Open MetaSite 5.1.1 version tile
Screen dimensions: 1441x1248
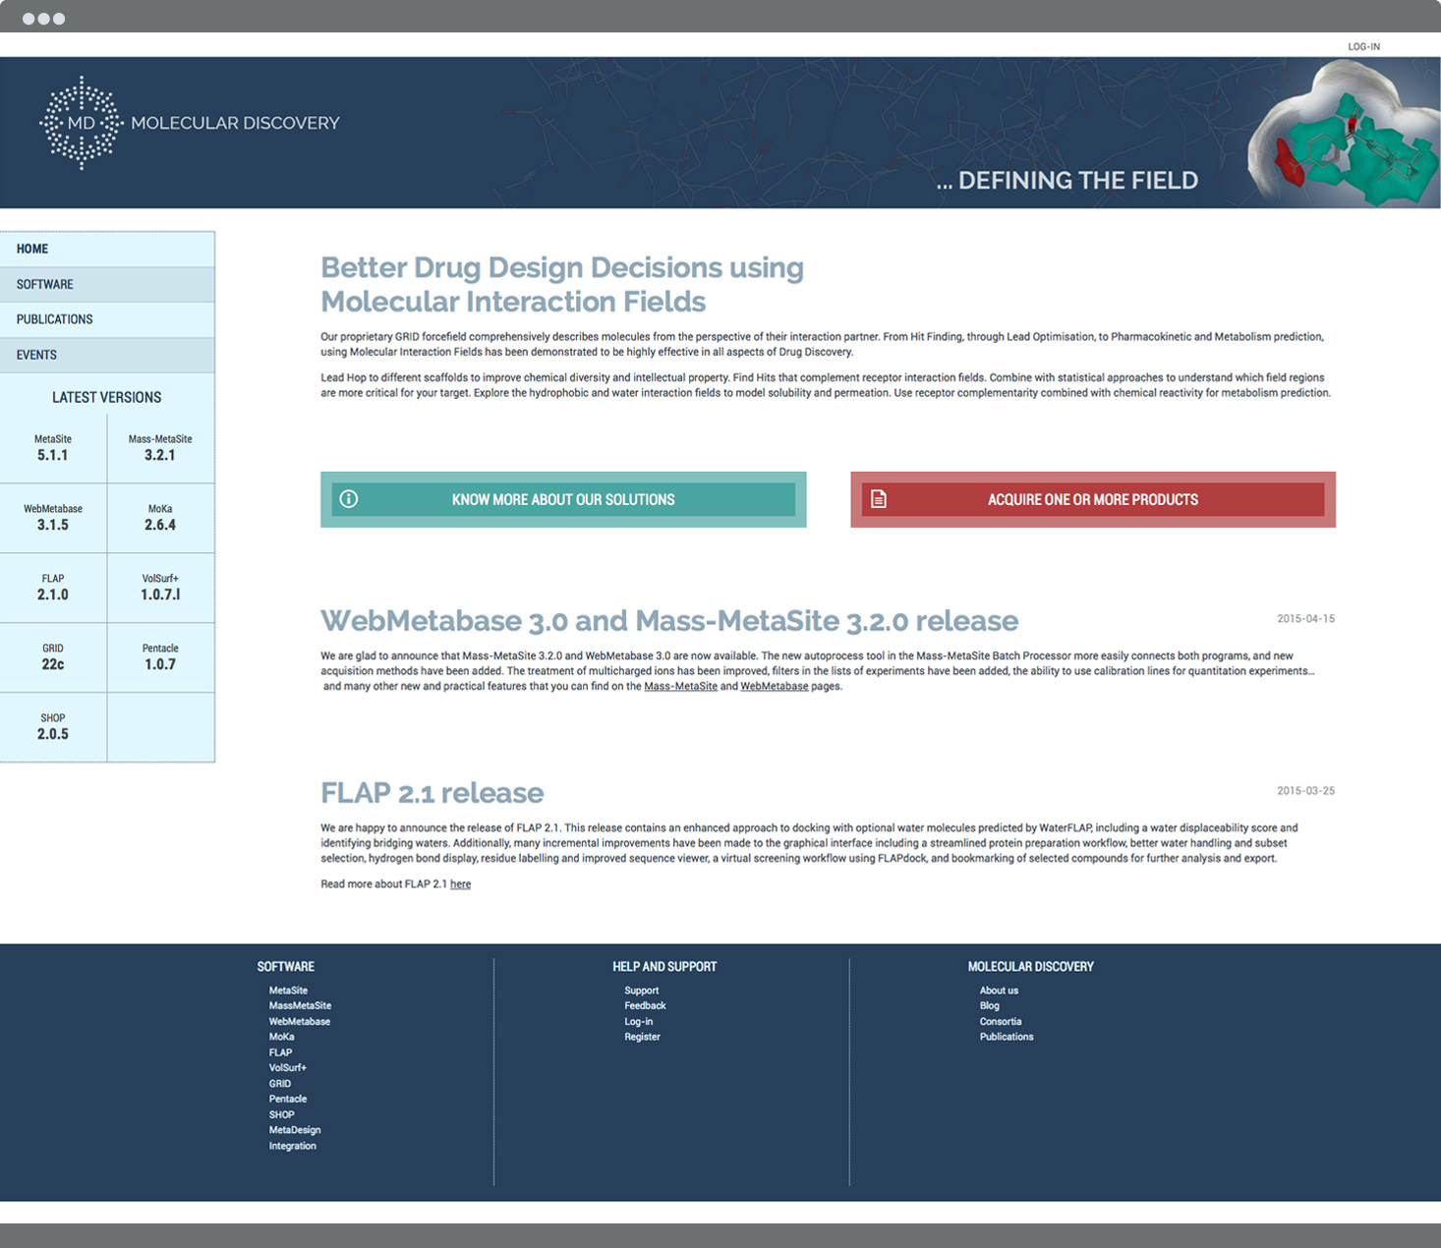[x=53, y=448]
